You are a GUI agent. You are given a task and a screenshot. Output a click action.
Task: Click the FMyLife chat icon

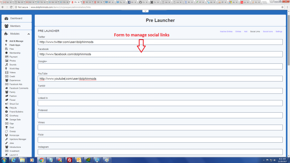click(7, 108)
